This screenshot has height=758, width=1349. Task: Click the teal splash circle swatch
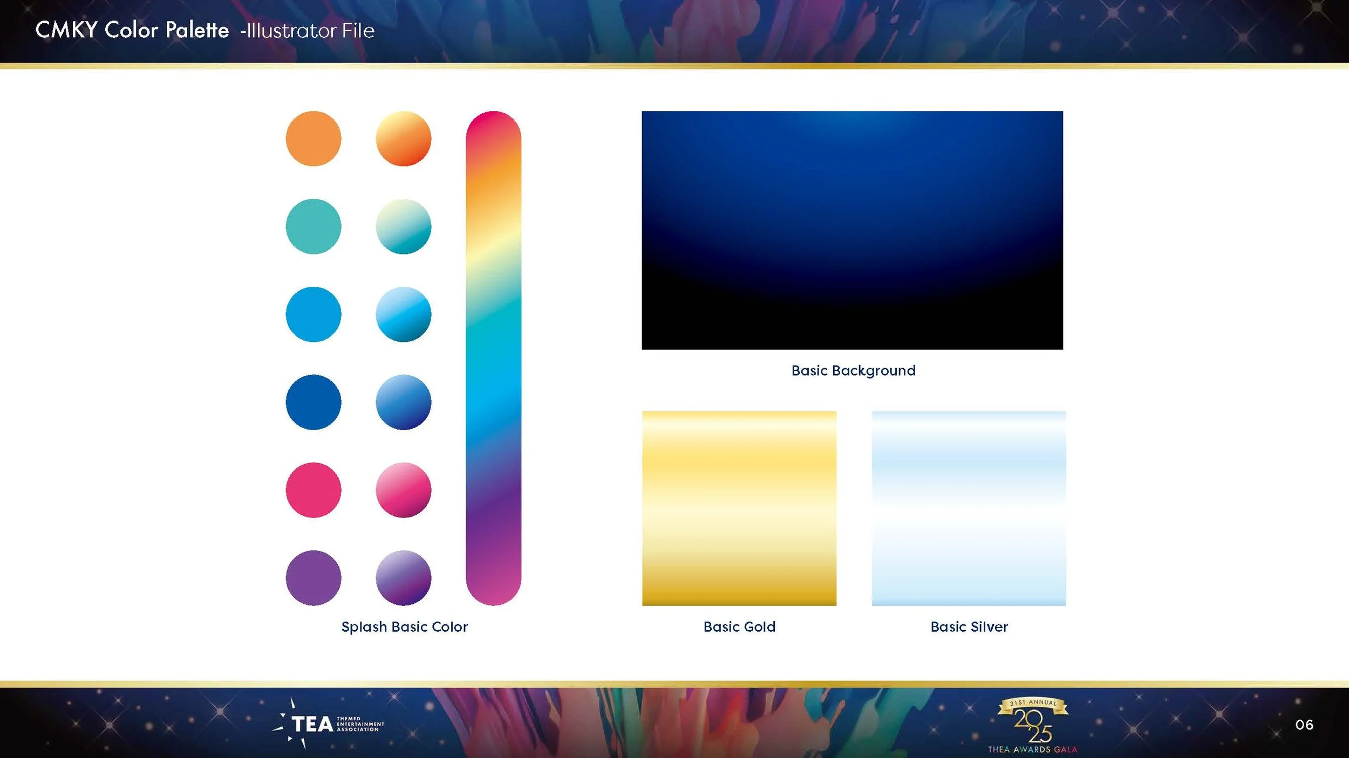[x=313, y=226]
